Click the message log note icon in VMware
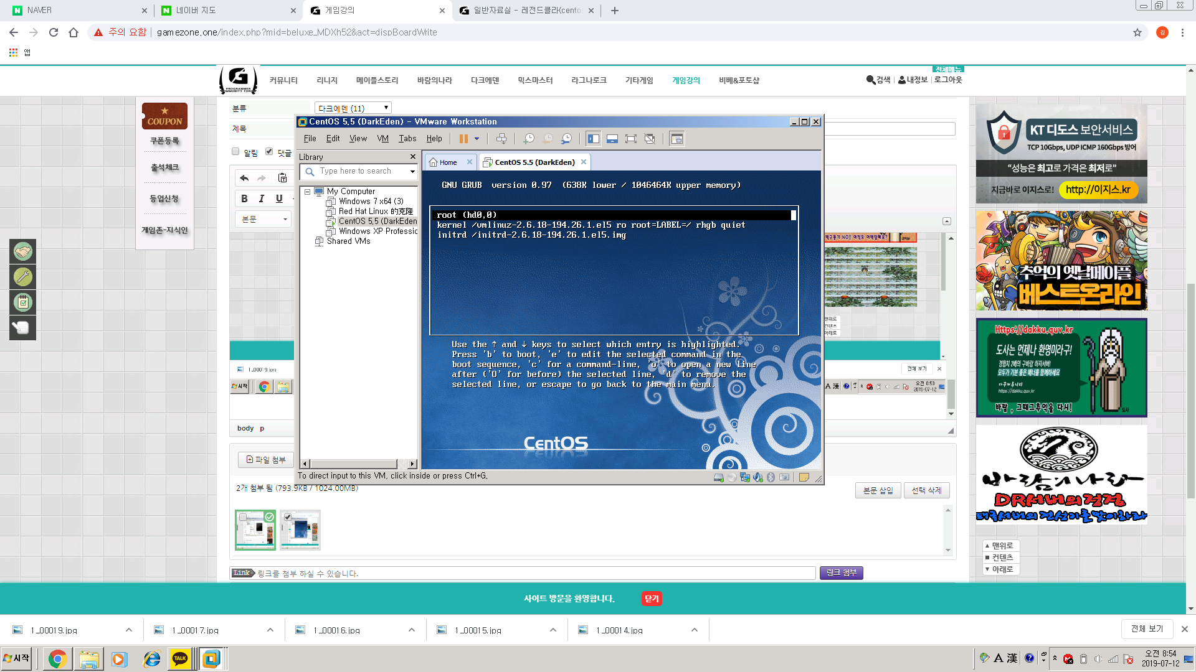Viewport: 1196px width, 672px height. point(804,477)
